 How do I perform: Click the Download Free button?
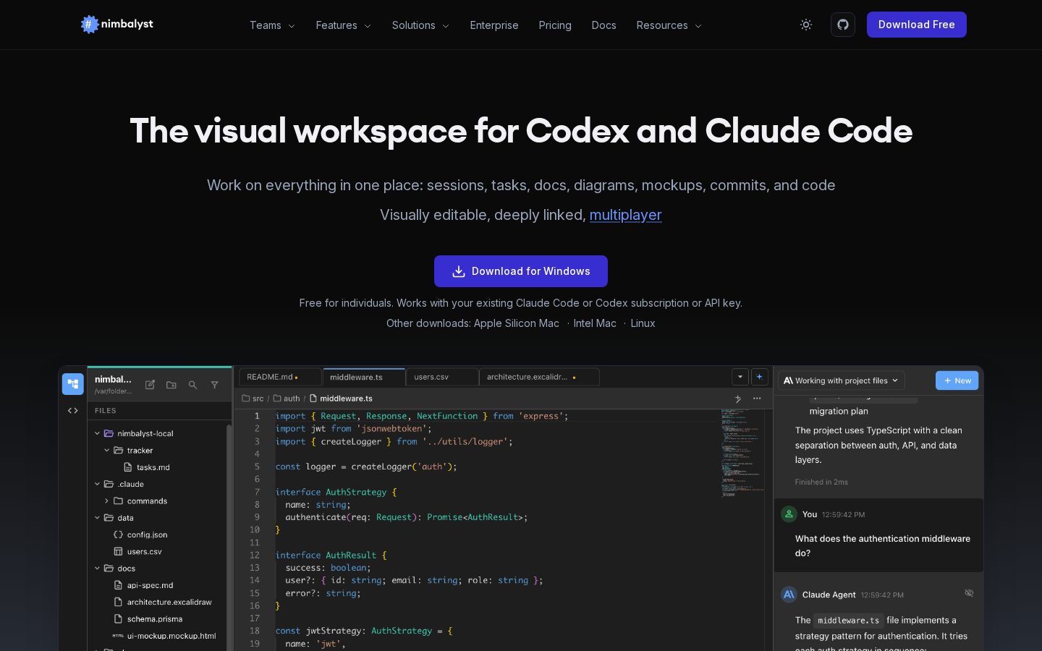tap(917, 25)
